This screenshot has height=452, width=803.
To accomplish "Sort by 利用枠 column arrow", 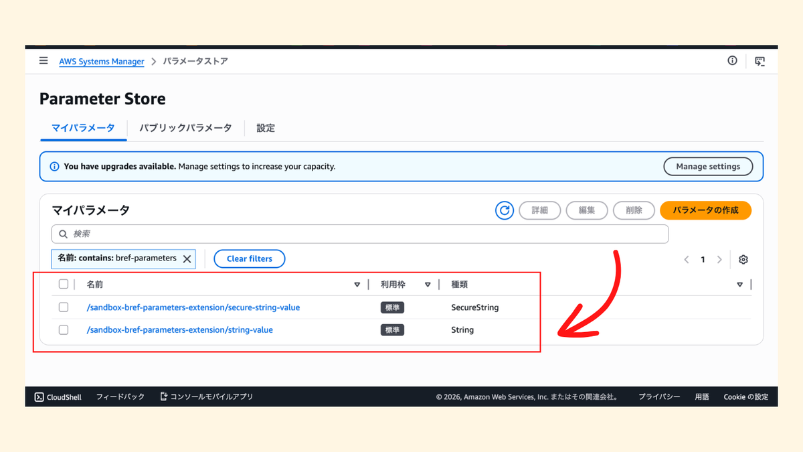I will 428,285.
